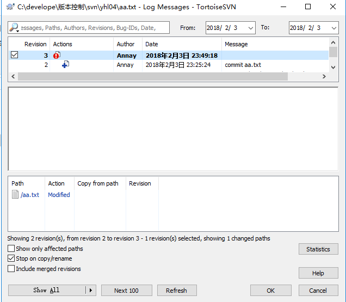Click the date 2018年2月3日 23:49:18
Viewport: 346px width, 302px height.
pyautogui.click(x=182, y=56)
